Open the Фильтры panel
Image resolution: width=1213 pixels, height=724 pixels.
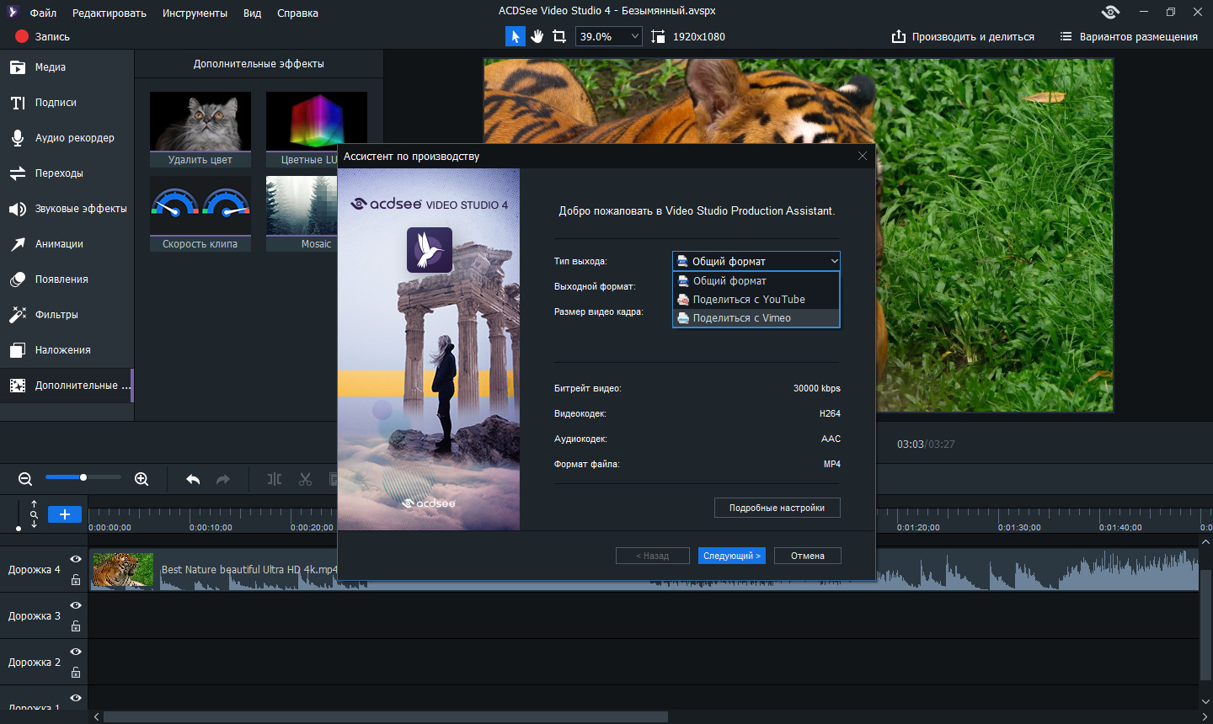(67, 315)
